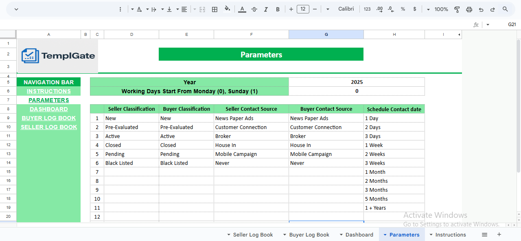Click the font size field showing 12
Screen dimensions: 521x241
coord(303,9)
